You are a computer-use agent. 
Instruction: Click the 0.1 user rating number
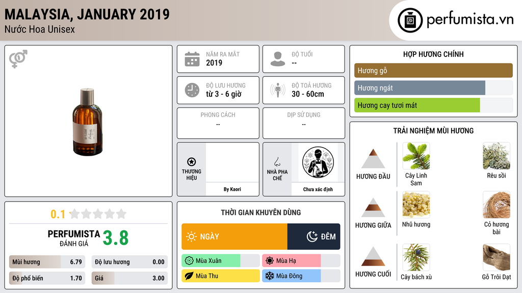58,214
